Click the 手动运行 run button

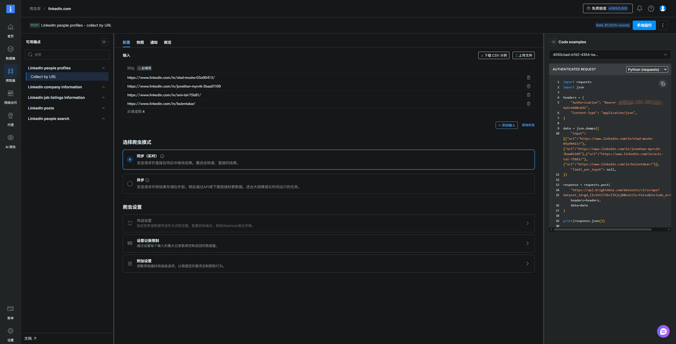(644, 25)
